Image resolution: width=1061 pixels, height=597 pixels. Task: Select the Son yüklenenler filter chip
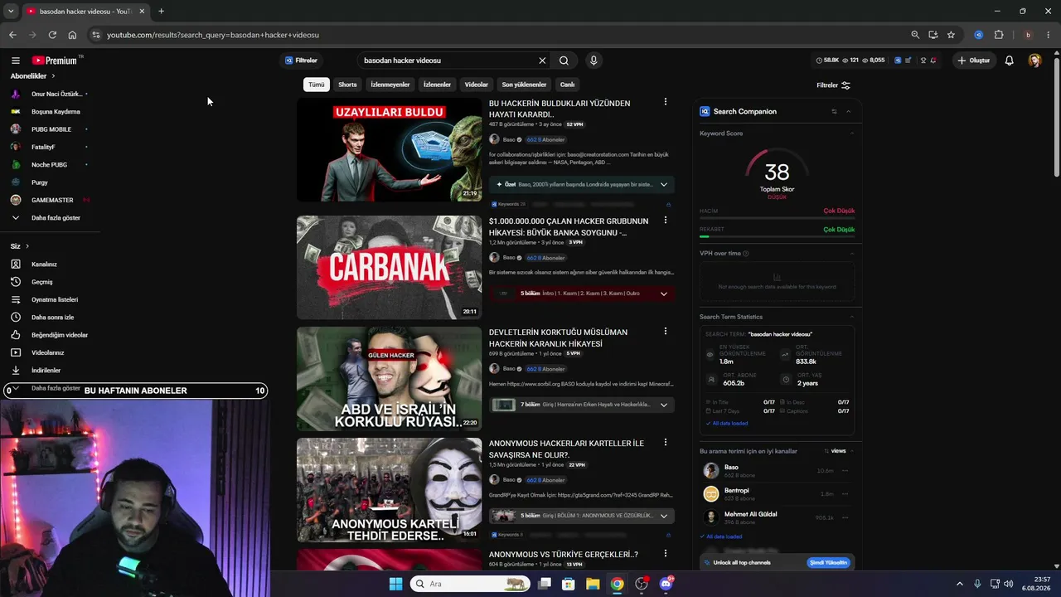point(524,85)
